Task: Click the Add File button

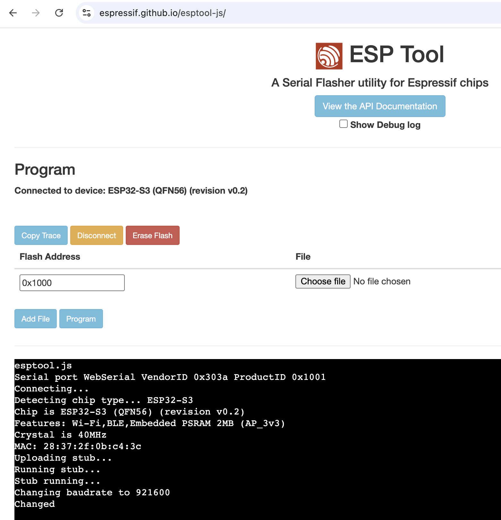Action: [x=36, y=319]
